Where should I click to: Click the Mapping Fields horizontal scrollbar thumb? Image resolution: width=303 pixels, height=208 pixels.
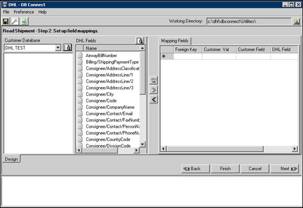pos(215,149)
